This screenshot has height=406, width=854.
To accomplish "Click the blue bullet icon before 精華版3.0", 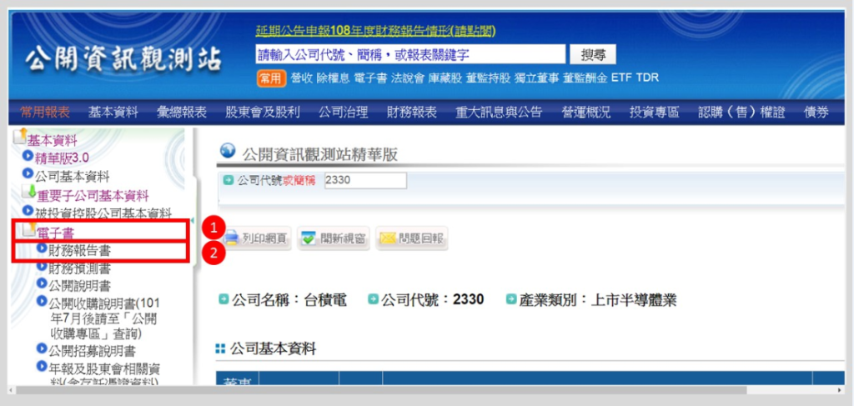I will tap(28, 157).
